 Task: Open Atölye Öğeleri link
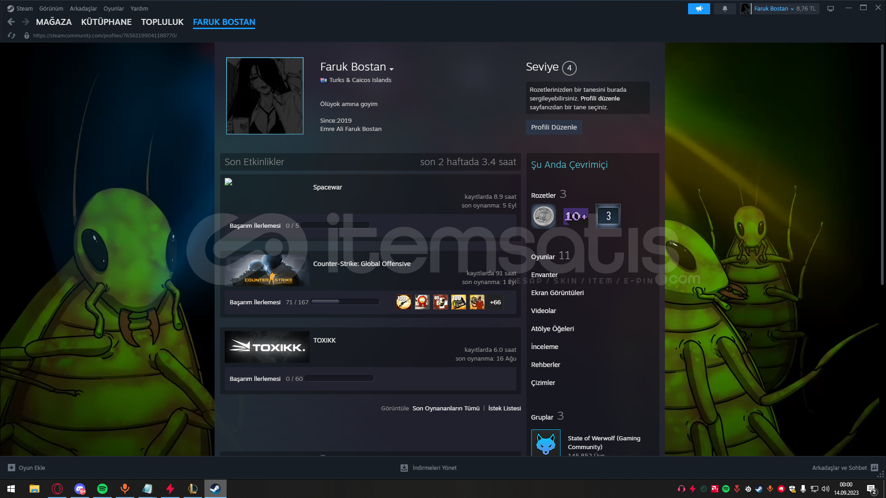point(552,329)
